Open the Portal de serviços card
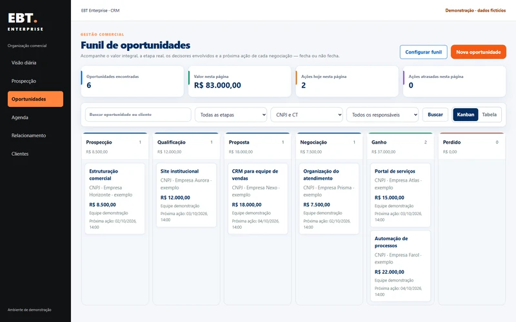The width and height of the screenshot is (516, 322). [401, 195]
